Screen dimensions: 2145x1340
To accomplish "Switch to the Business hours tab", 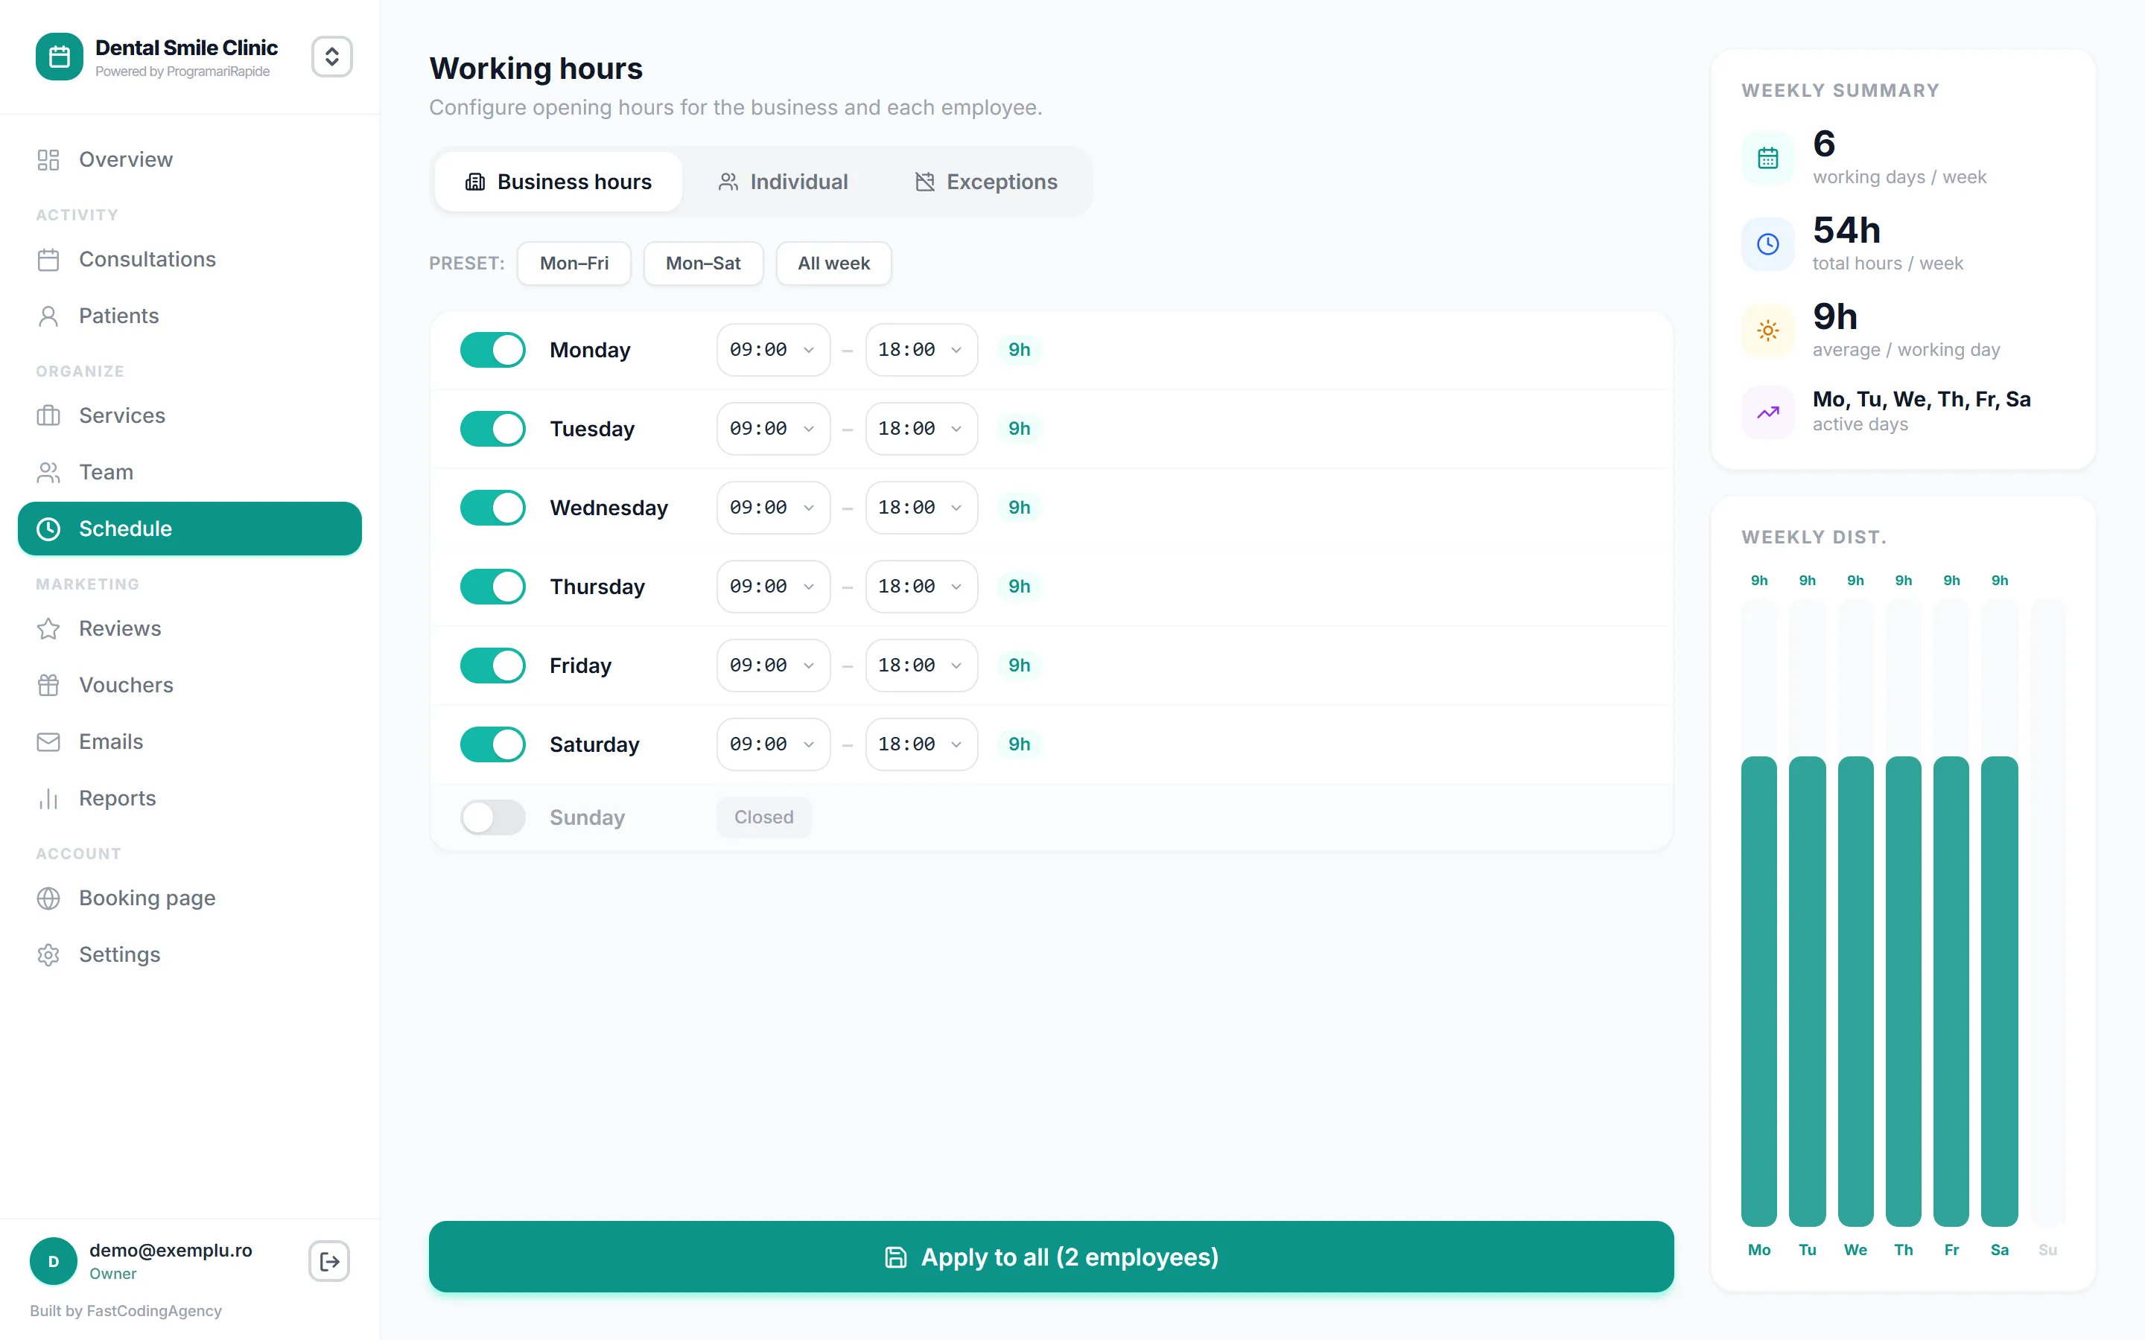I will coord(559,182).
